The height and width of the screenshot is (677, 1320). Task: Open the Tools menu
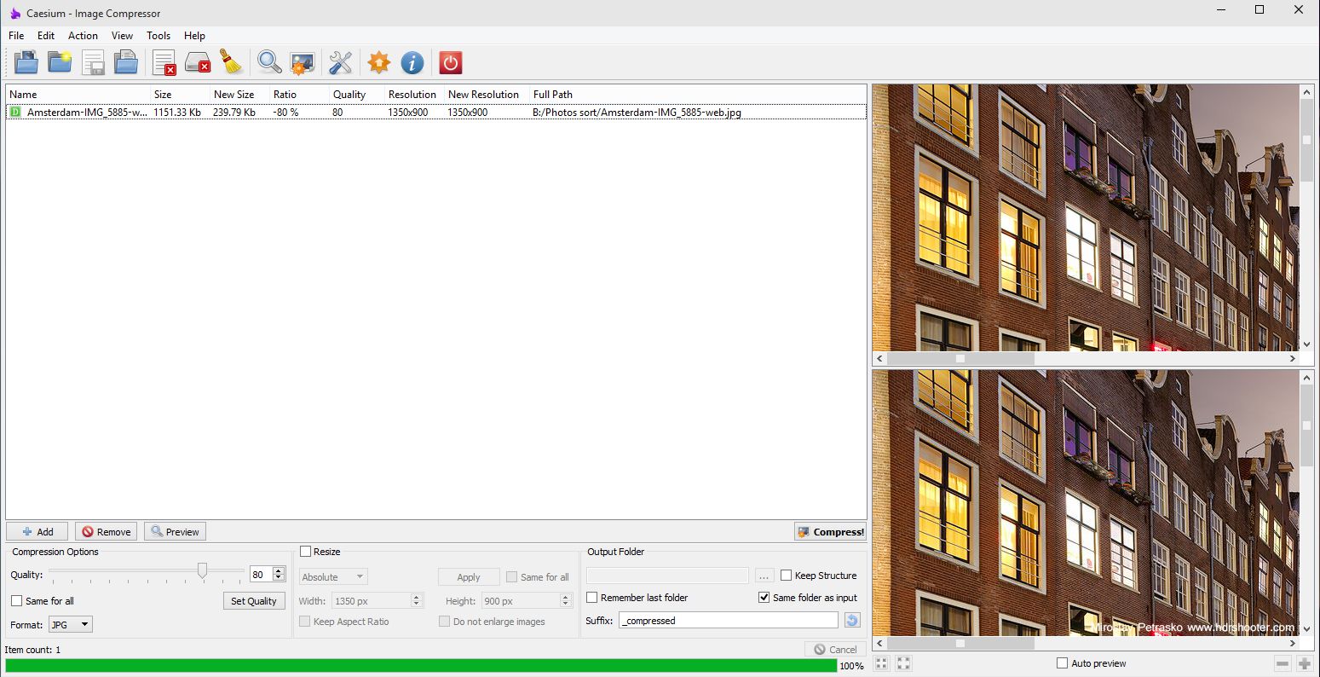point(158,36)
